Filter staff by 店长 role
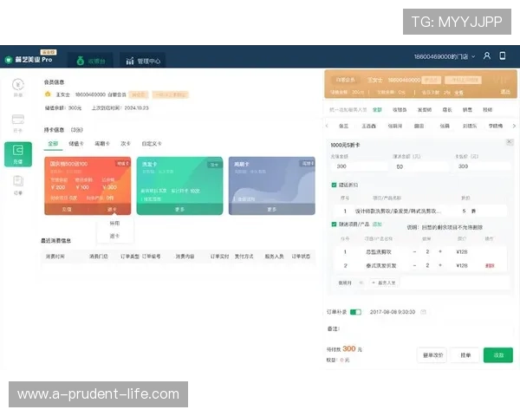The image size is (520, 416). (447, 110)
